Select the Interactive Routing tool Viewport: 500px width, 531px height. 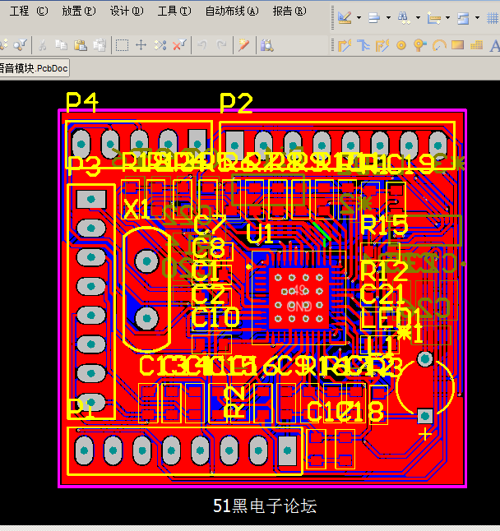pos(345,44)
